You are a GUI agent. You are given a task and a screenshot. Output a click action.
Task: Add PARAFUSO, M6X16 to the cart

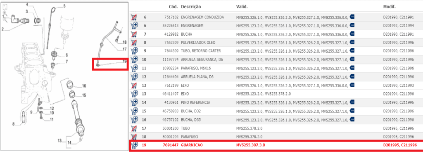(134, 69)
